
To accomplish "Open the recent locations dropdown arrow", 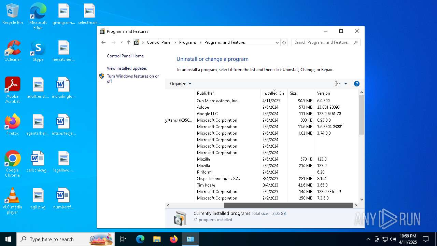I will (122, 42).
